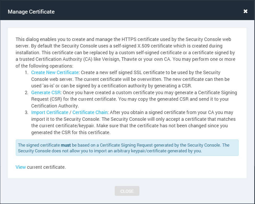Click the gray CLOSE button
This screenshot has width=255, height=204.
pyautogui.click(x=127, y=191)
